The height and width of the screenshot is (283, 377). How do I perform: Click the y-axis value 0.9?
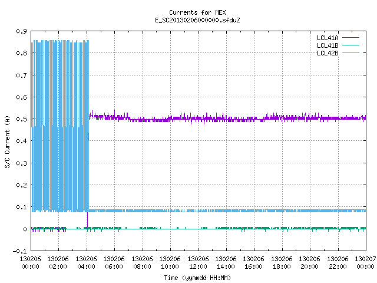[21, 31]
